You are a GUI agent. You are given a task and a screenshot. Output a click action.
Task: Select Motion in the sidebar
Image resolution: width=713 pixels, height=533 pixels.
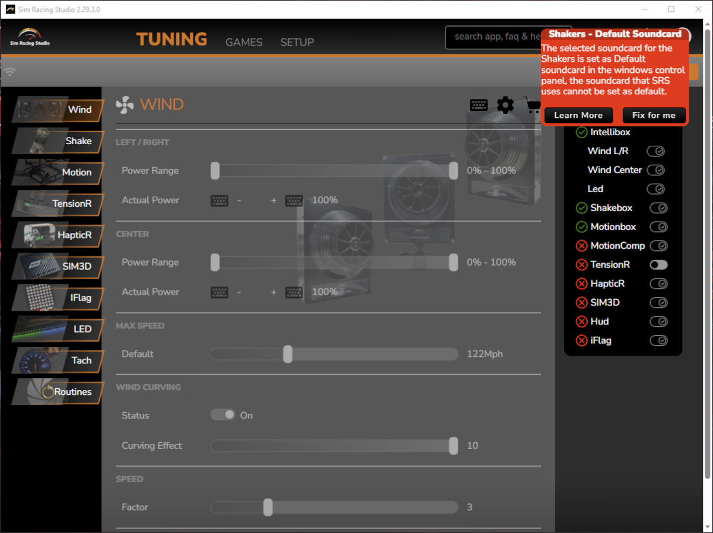point(58,173)
